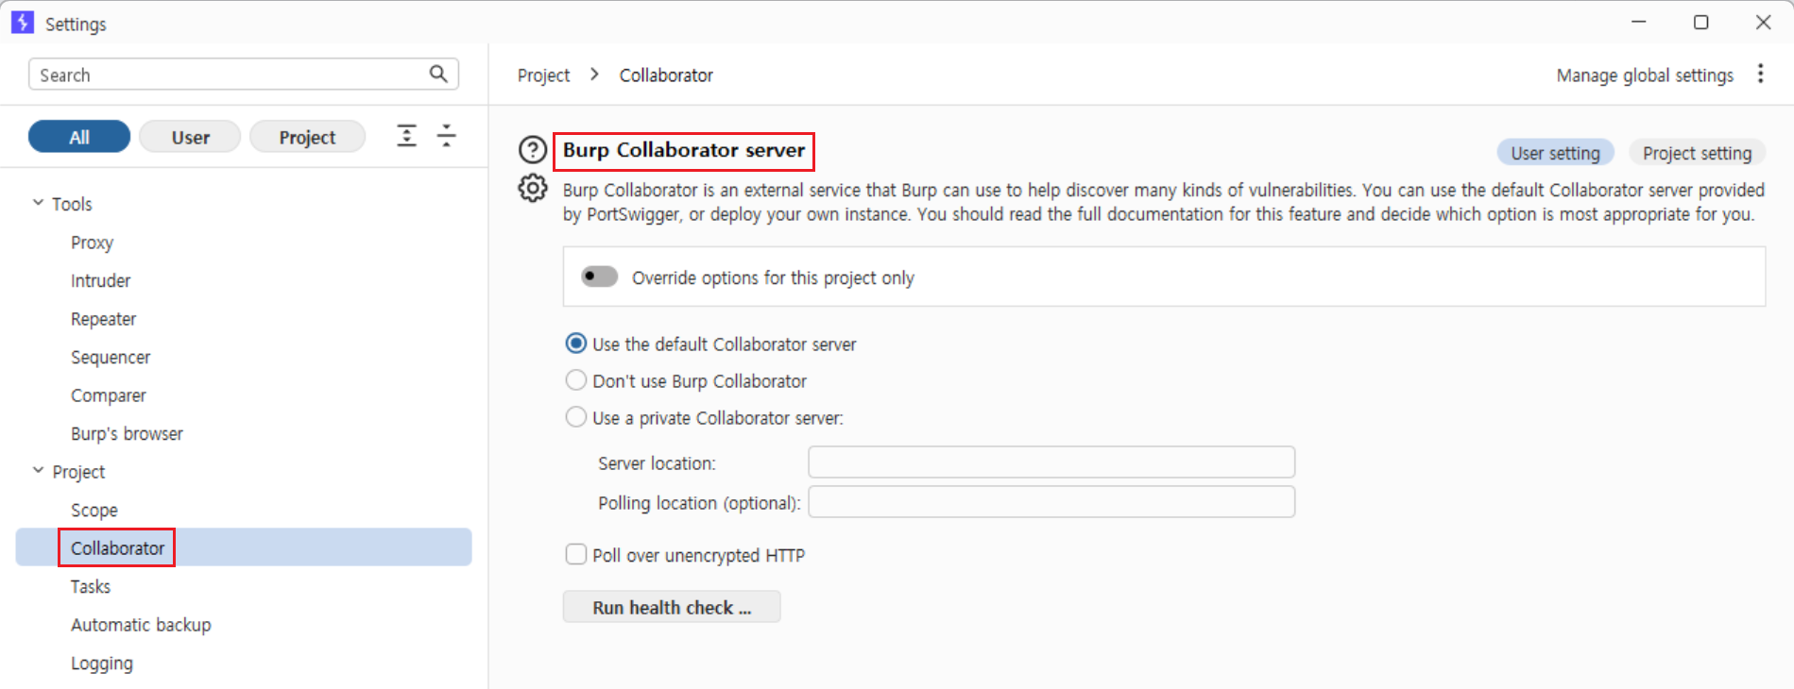This screenshot has height=689, width=1794.
Task: Open Automatic backup settings
Action: 141,625
